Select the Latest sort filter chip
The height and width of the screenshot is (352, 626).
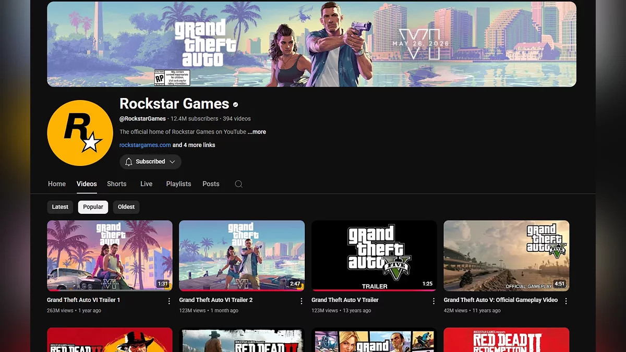[60, 207]
